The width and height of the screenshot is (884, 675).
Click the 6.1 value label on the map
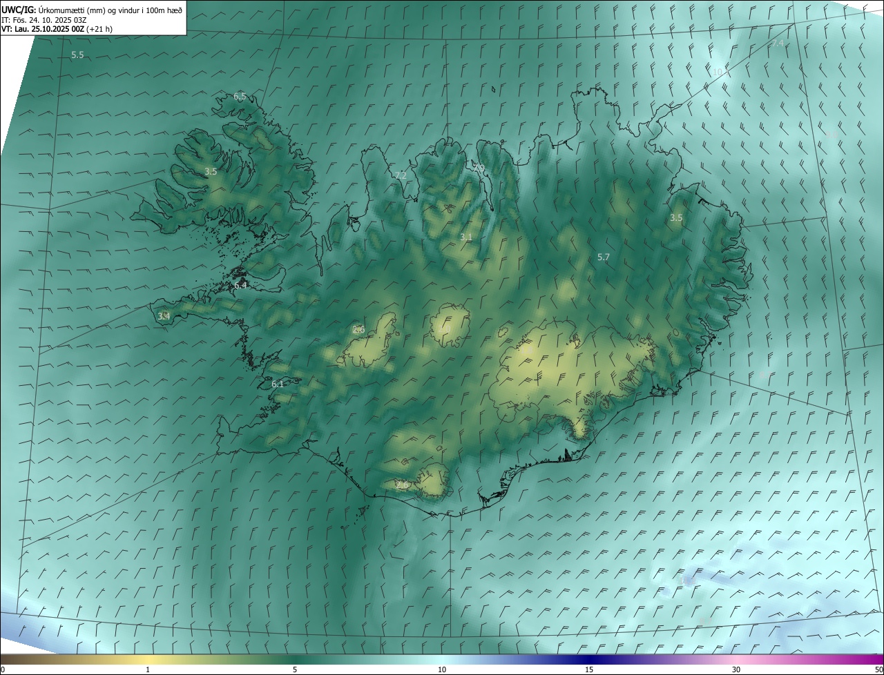point(278,384)
